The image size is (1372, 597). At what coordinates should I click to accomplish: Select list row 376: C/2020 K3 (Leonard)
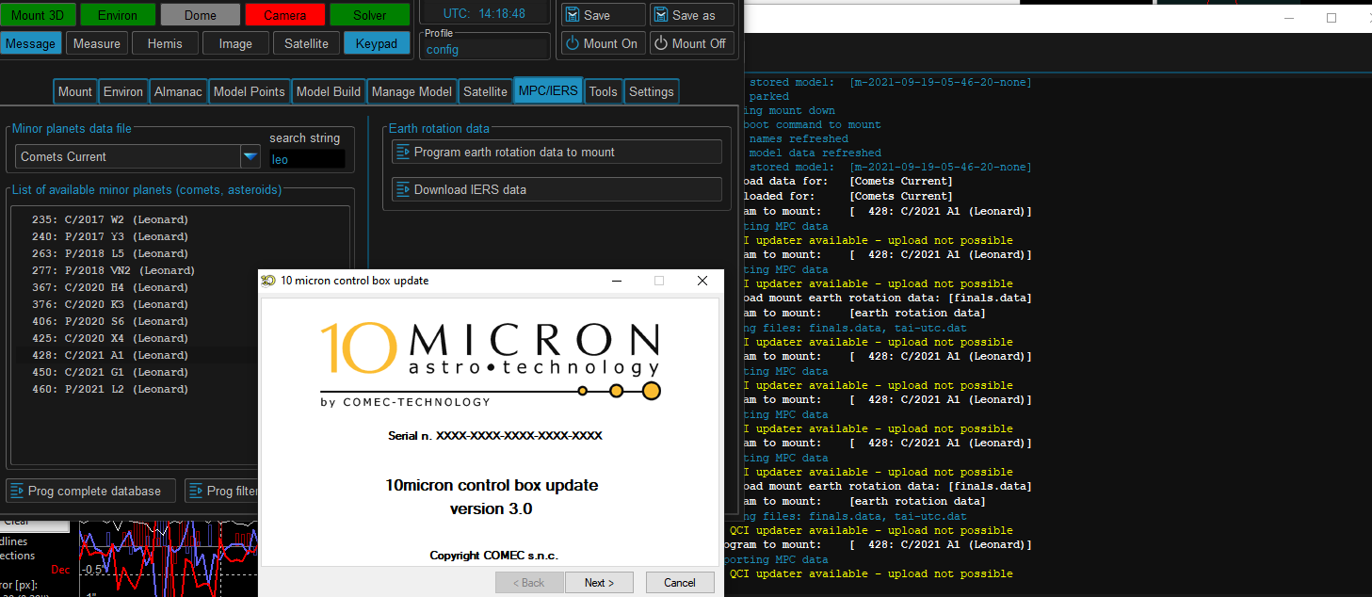tap(137, 304)
